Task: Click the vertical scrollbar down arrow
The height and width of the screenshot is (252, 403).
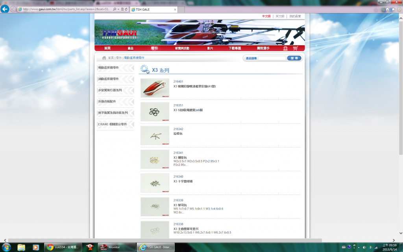Action: tap(401, 233)
